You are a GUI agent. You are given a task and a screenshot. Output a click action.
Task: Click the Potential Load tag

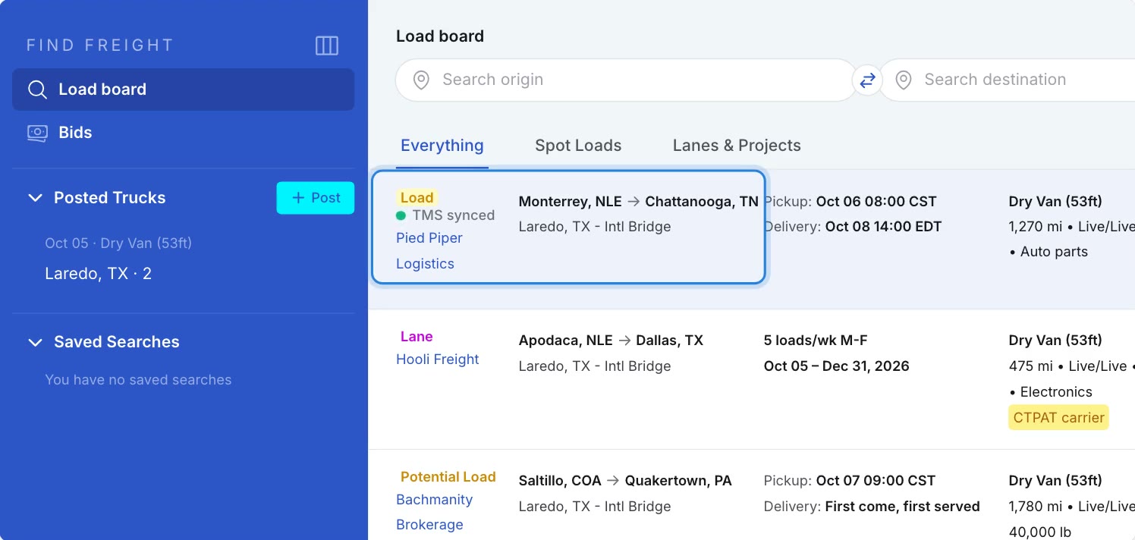tap(448, 477)
